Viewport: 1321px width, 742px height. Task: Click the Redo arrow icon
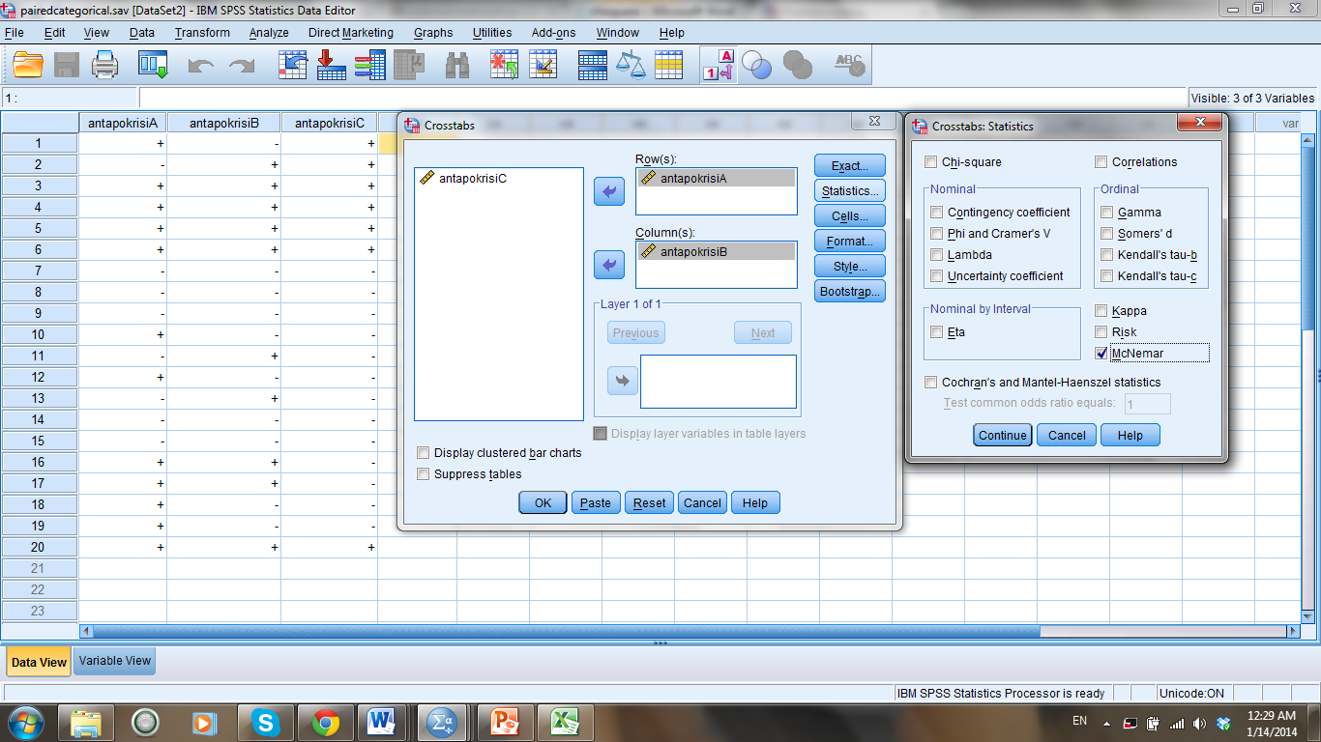pyautogui.click(x=241, y=66)
